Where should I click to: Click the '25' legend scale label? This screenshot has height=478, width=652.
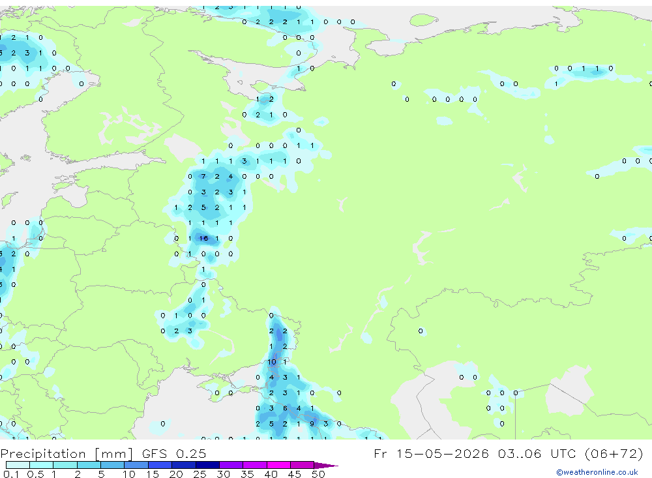(200, 474)
